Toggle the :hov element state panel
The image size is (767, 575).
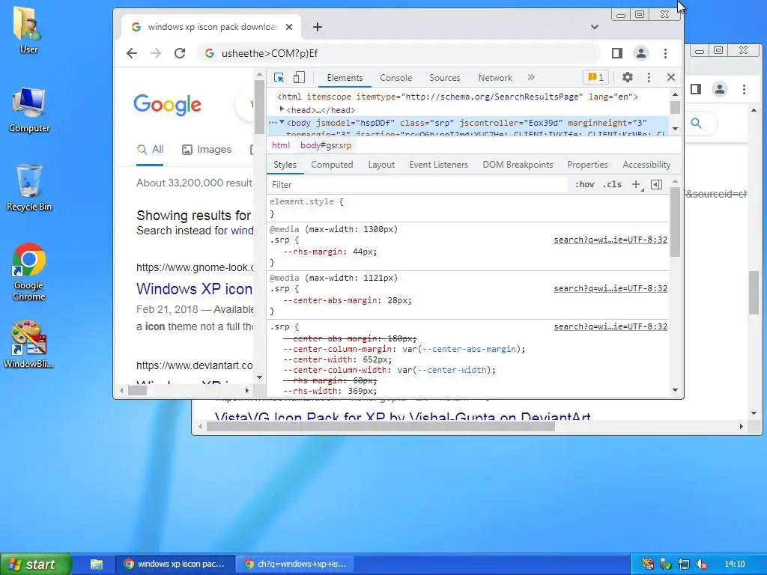584,184
